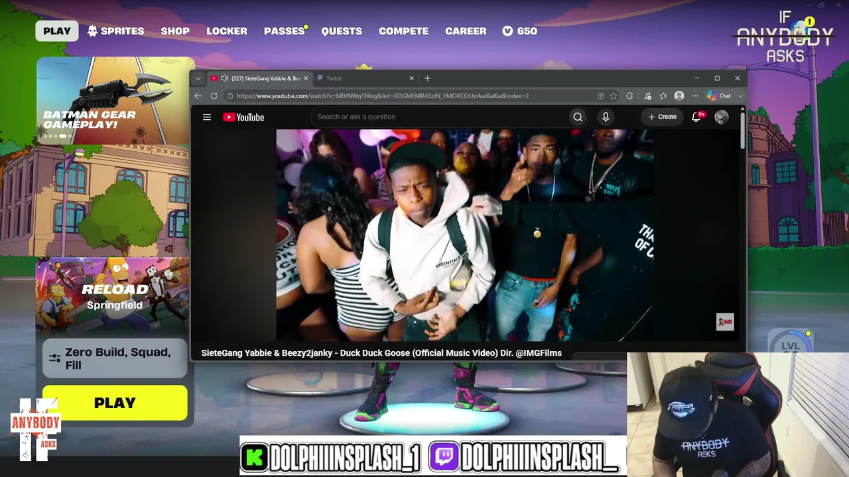The image size is (849, 477).
Task: Open the Reload Springfield mode tile
Action: point(113,295)
